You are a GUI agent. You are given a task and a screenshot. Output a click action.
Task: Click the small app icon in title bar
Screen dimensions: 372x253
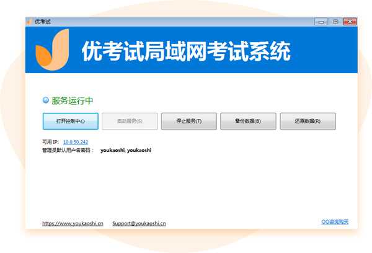point(29,22)
